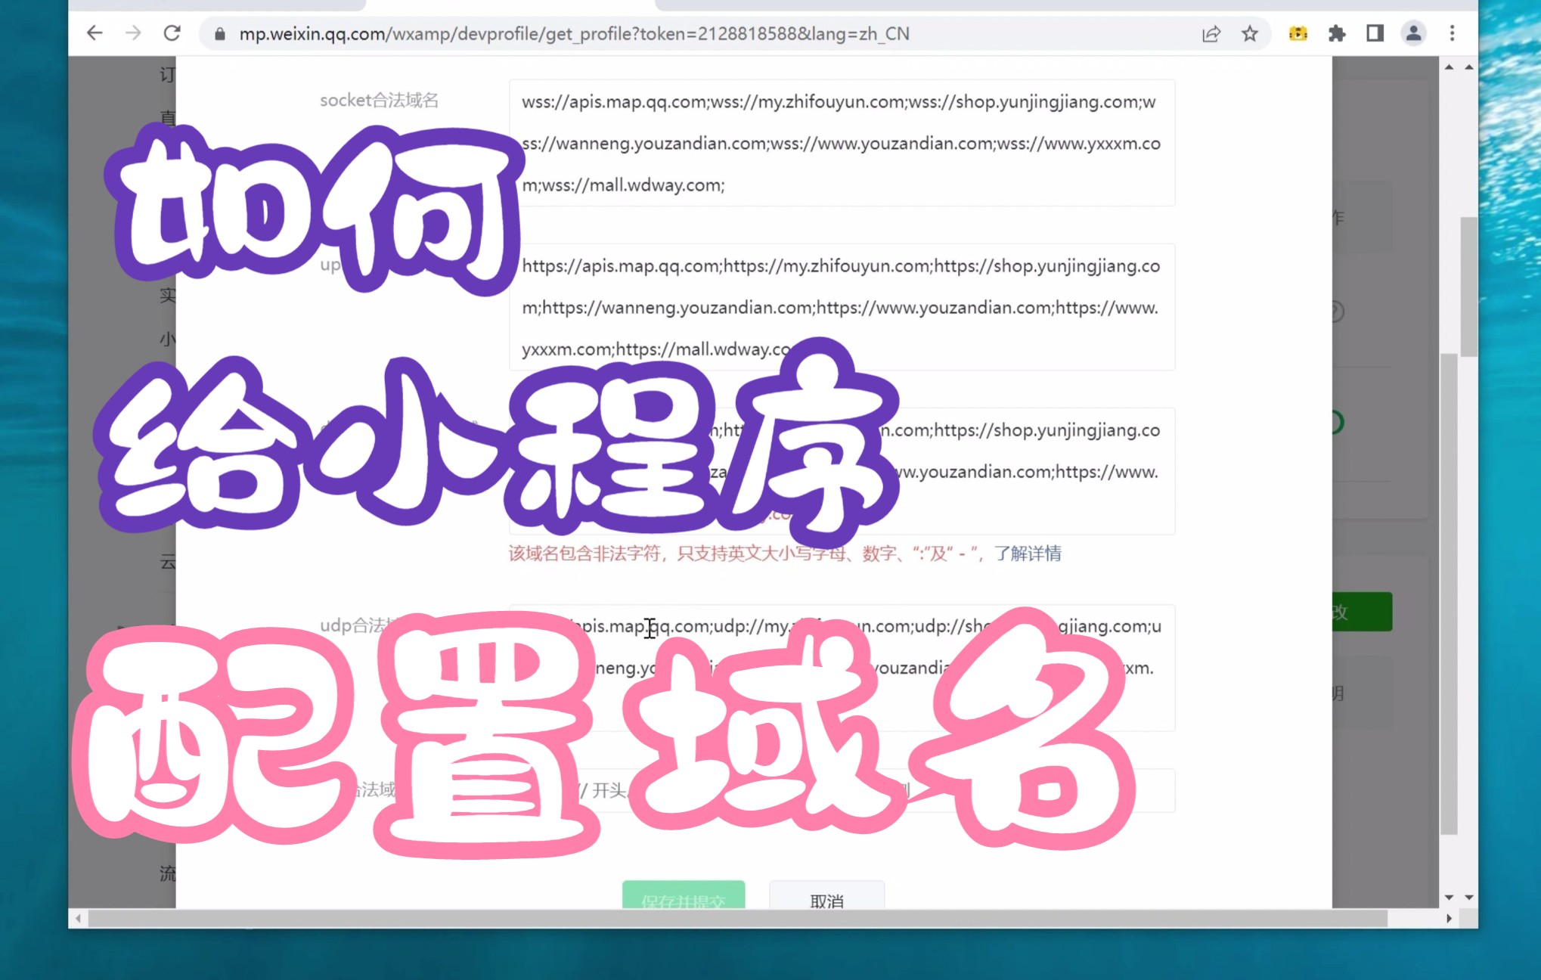Click the horizontal scroll-right arrow
Image resolution: width=1541 pixels, height=980 pixels.
click(x=1449, y=918)
